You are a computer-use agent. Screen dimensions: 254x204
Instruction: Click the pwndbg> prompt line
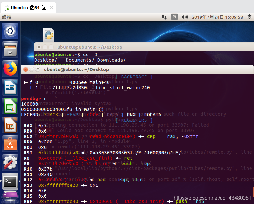tap(34, 98)
